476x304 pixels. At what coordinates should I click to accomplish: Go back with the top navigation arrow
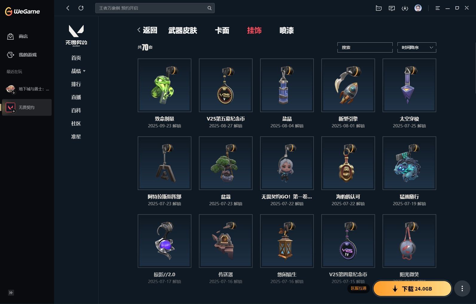(68, 8)
